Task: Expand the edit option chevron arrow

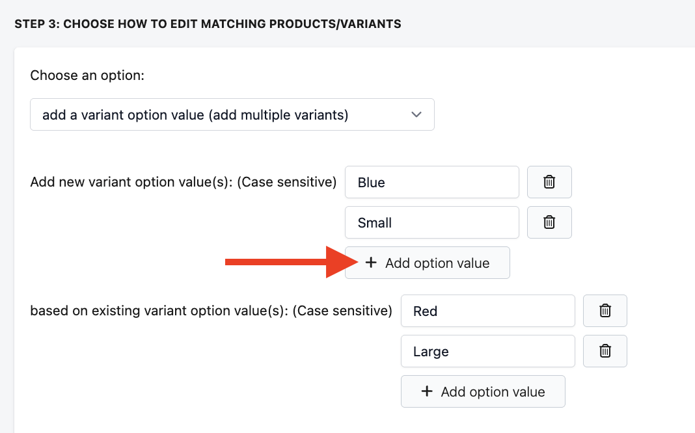Action: tap(417, 115)
